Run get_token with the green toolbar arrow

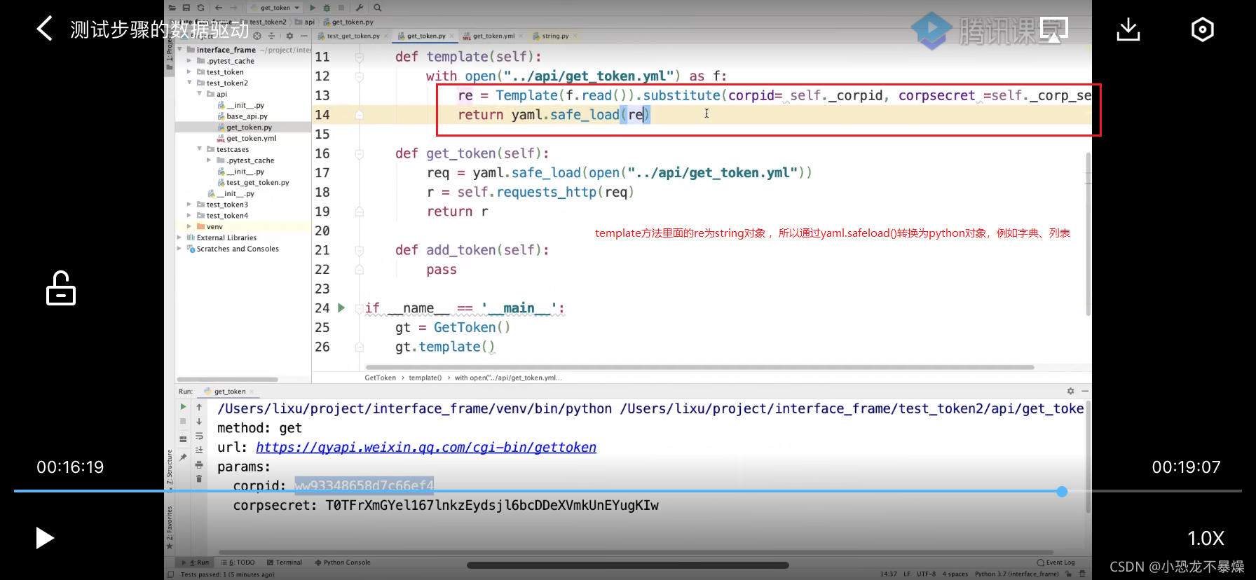point(313,8)
